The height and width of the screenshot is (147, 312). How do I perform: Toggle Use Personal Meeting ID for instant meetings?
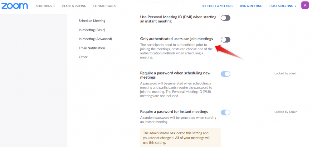pos(225,18)
